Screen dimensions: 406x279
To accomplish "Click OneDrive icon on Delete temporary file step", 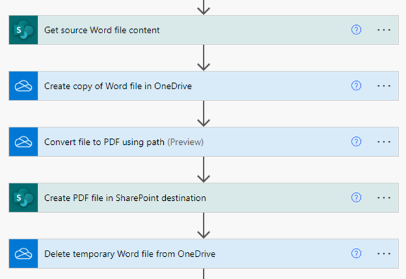I will coord(23,254).
